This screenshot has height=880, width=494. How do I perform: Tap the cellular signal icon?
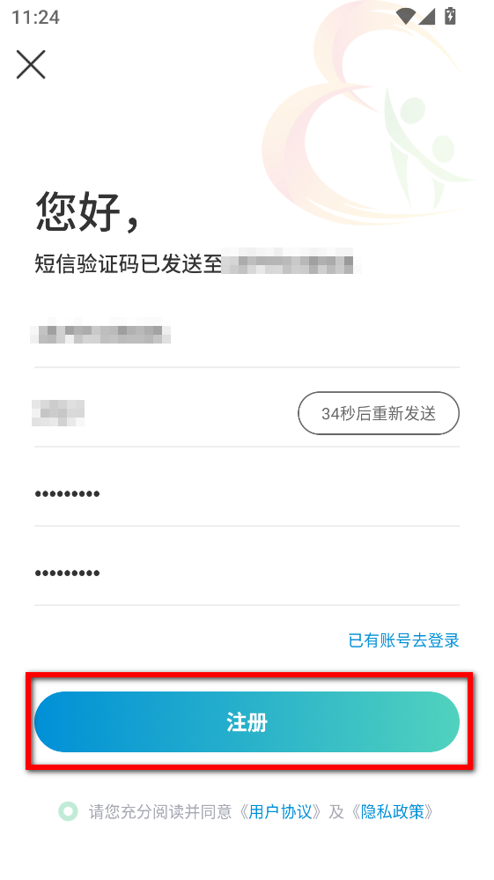427,16
